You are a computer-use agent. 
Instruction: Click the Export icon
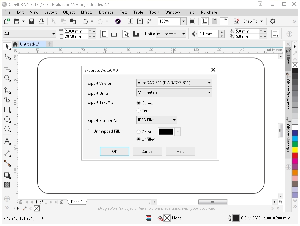pyautogui.click(x=140, y=21)
